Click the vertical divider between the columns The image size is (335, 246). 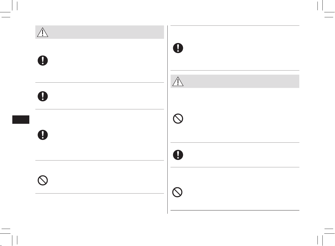coord(167,120)
